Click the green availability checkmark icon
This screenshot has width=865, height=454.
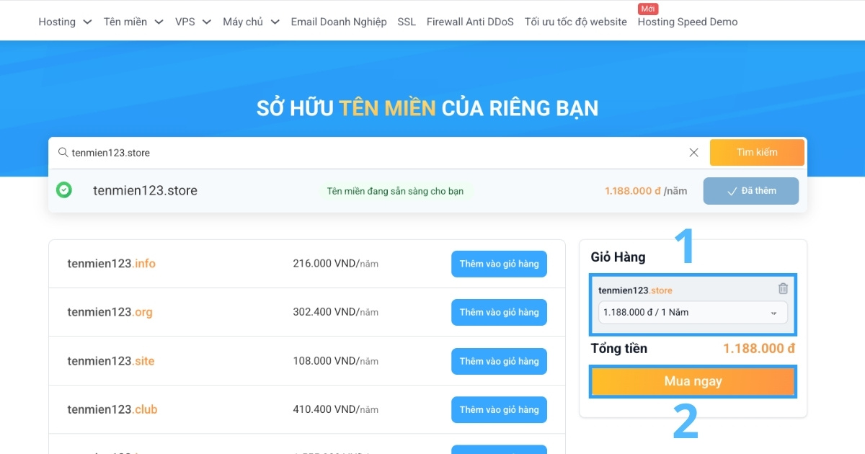(x=64, y=190)
